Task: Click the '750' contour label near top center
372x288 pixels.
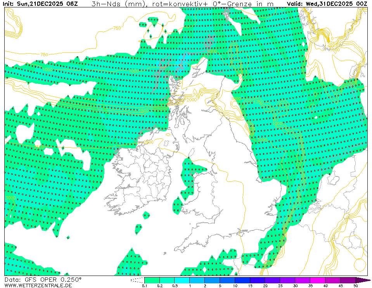Action: pos(116,28)
